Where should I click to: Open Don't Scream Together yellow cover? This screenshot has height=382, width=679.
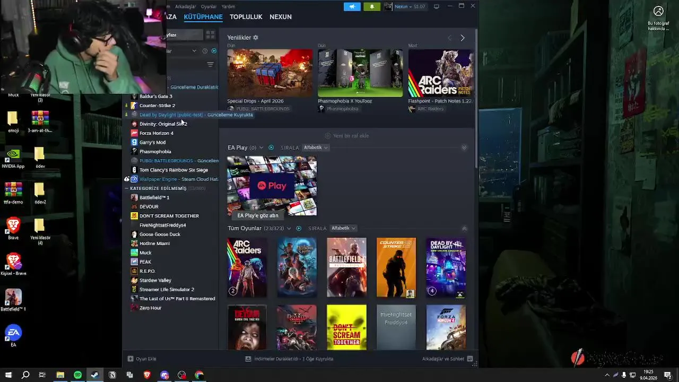tap(346, 327)
